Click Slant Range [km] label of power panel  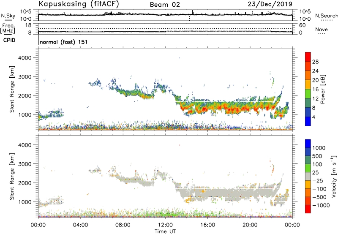[x=12, y=89]
